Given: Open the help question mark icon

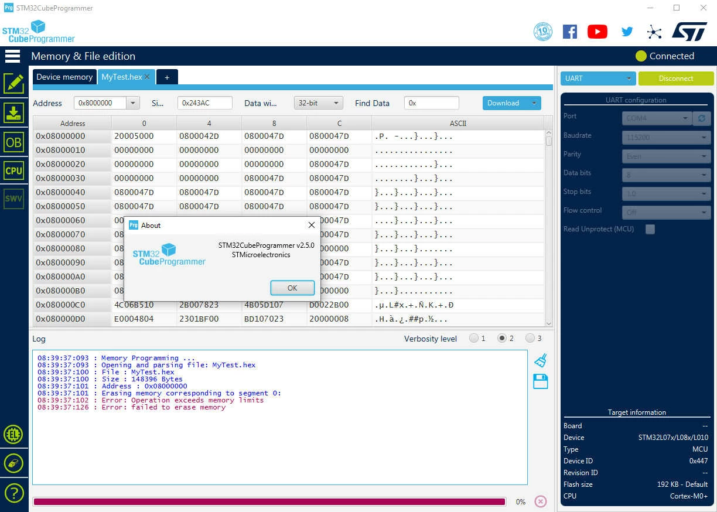Looking at the screenshot, I should [x=13, y=492].
